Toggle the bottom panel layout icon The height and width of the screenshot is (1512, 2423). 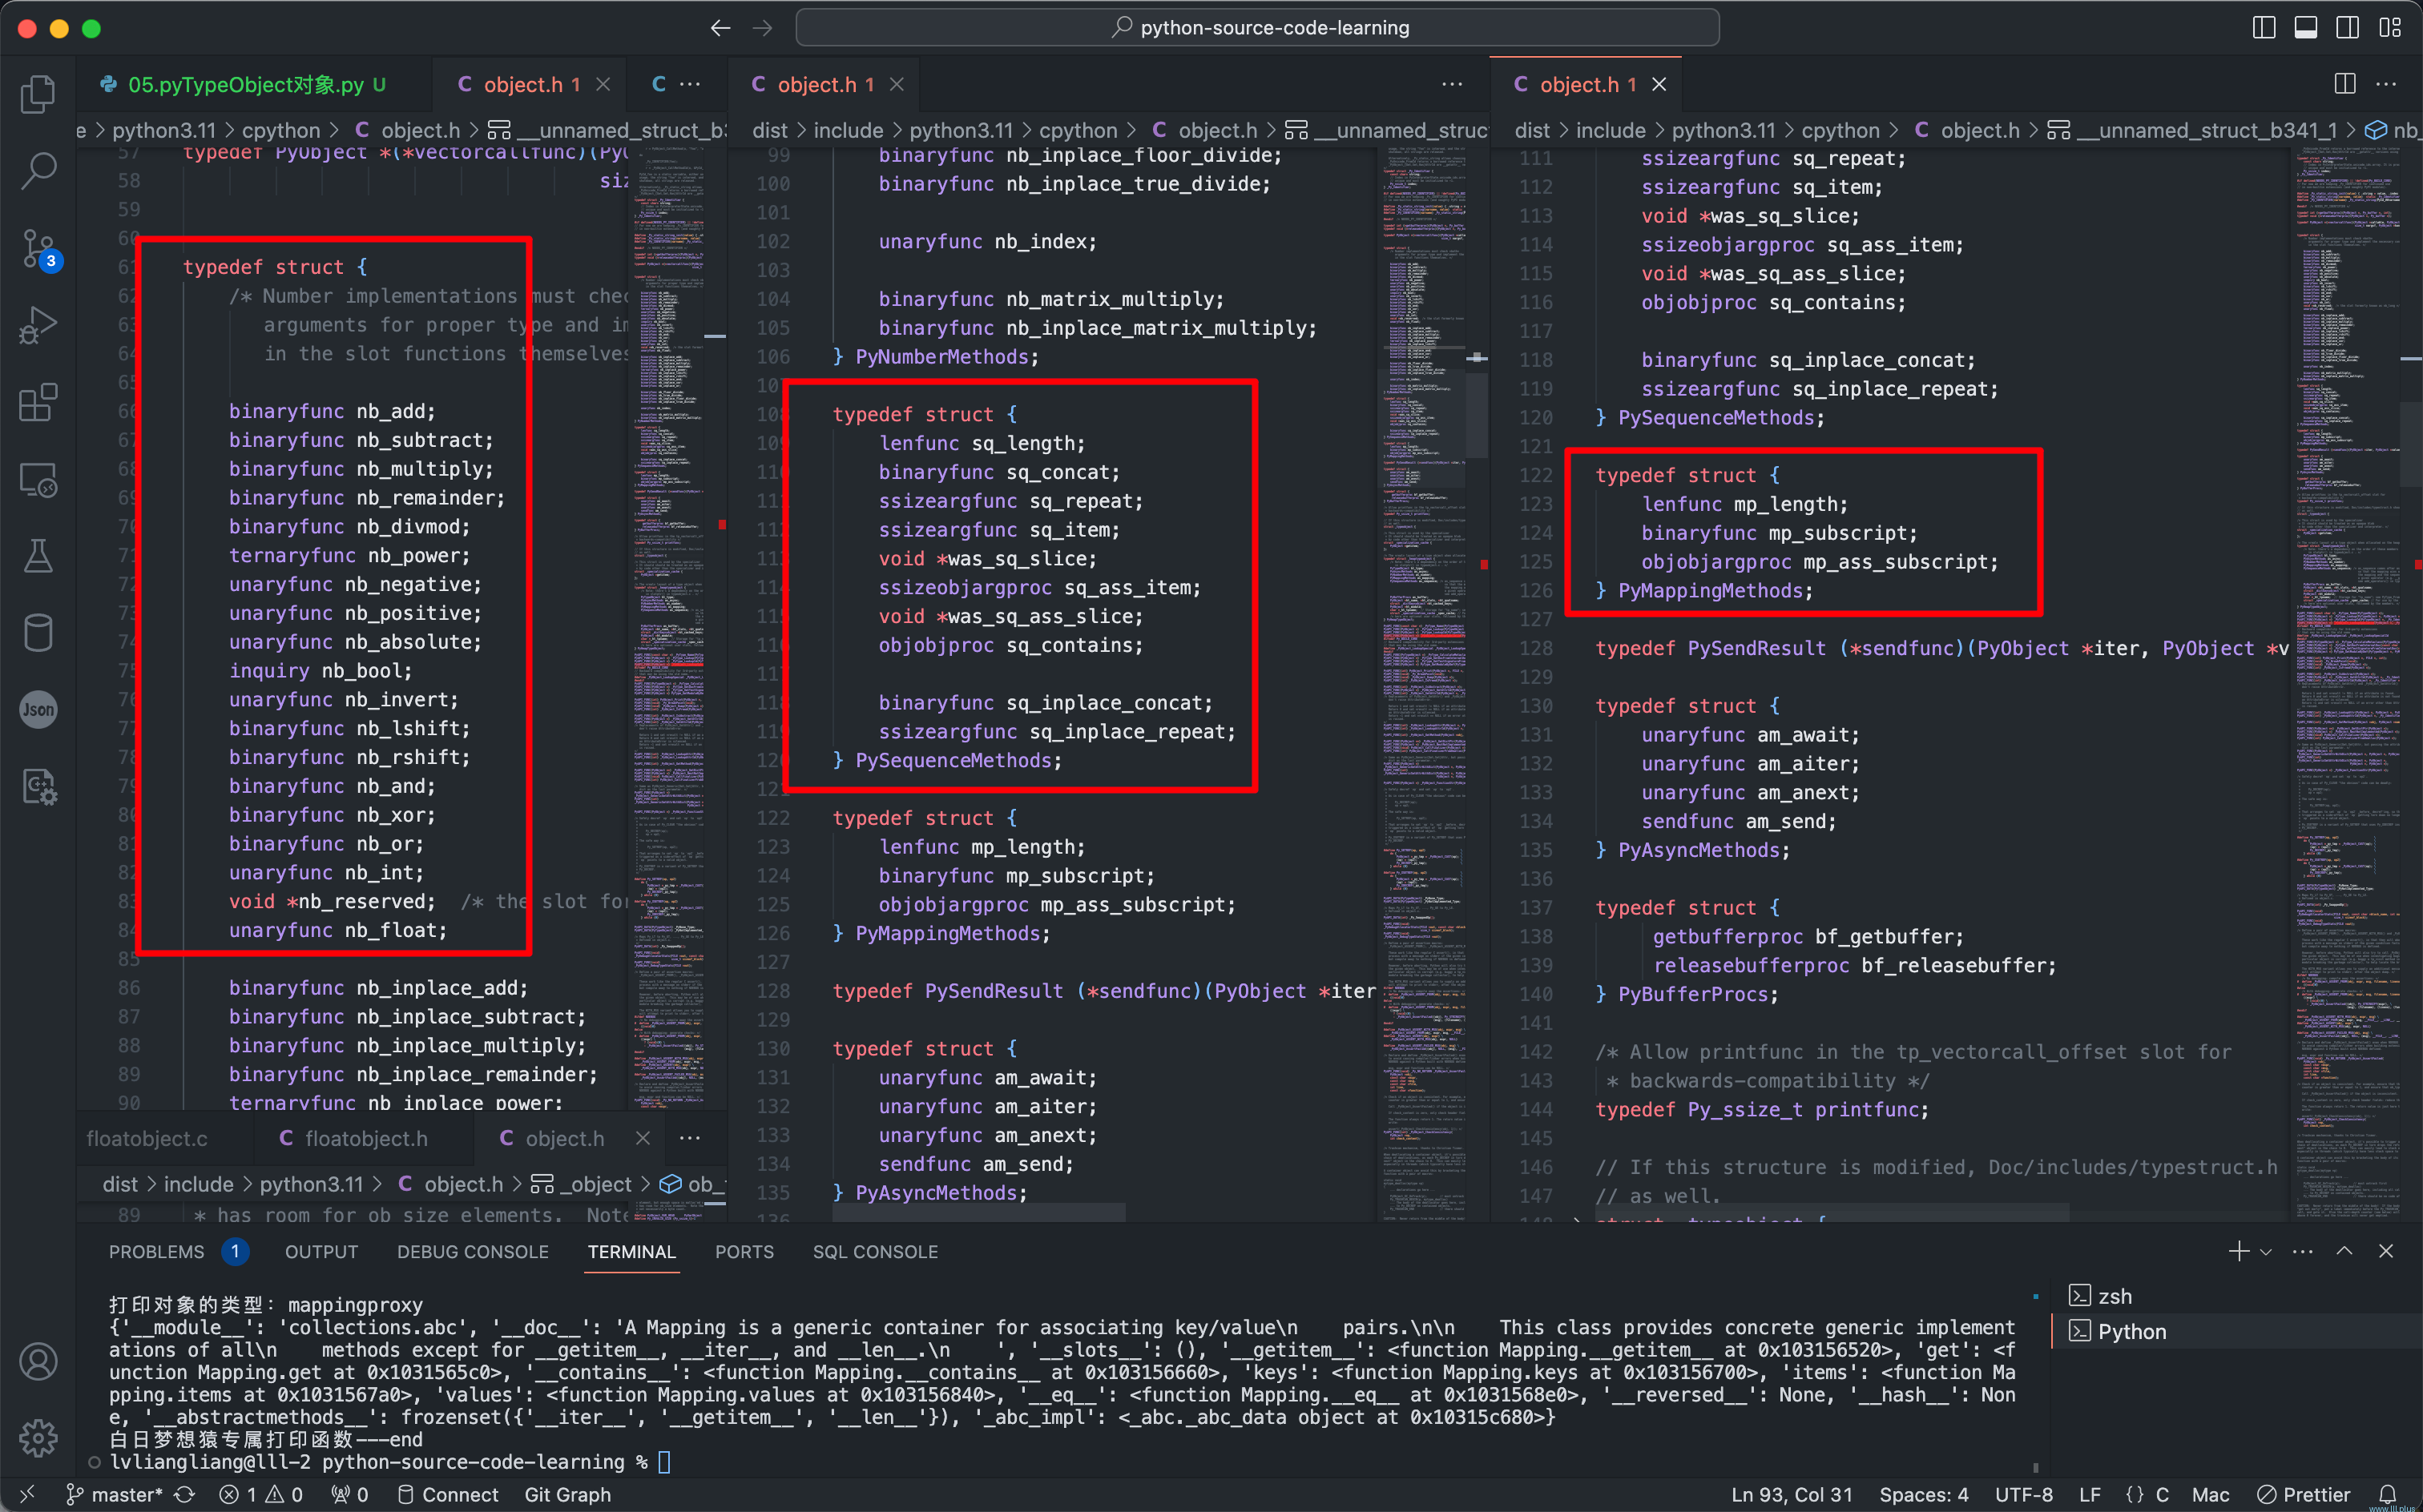[x=2305, y=28]
